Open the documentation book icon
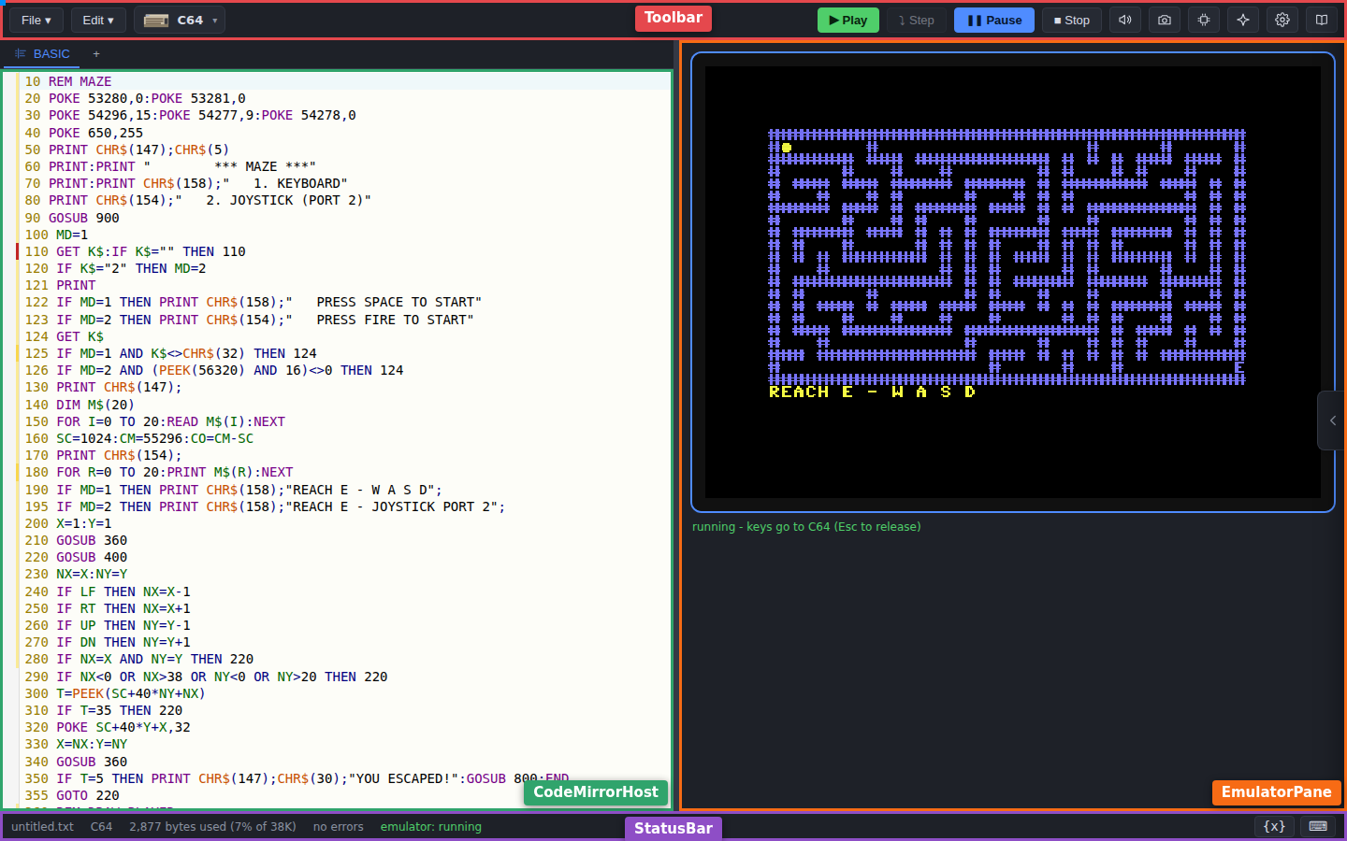Viewport: 1347px width, 841px height. click(1322, 20)
